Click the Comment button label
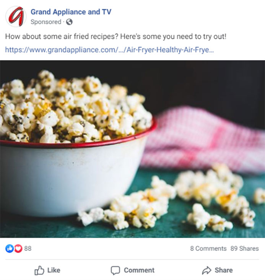 (139, 270)
